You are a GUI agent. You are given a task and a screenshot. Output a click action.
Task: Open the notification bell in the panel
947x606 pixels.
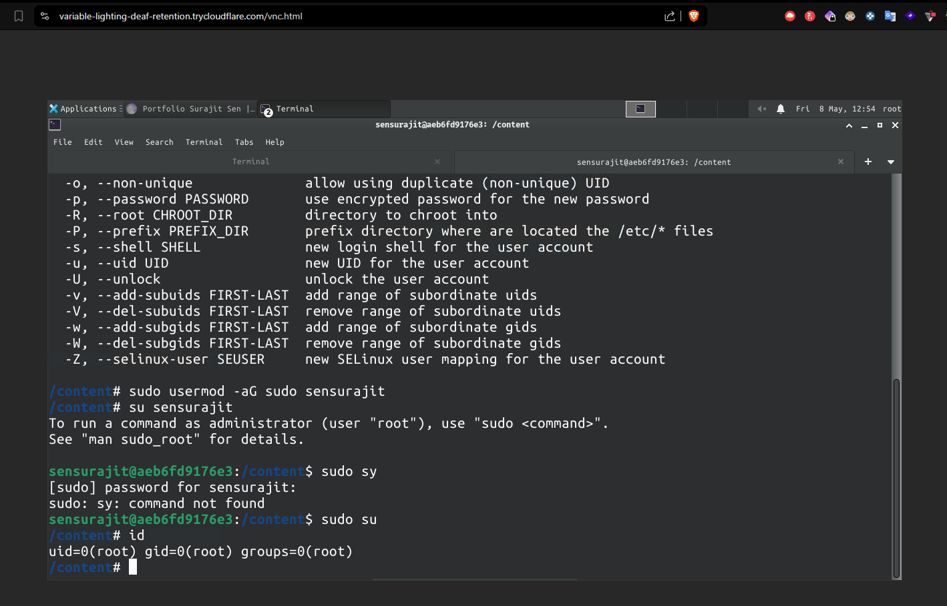tap(781, 109)
